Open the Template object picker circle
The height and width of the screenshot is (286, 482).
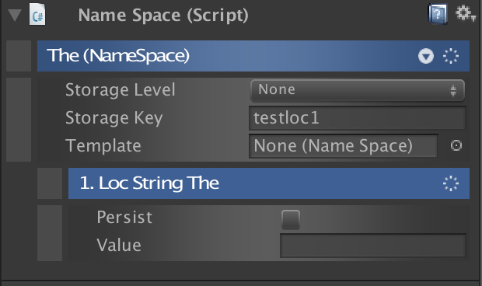(456, 145)
